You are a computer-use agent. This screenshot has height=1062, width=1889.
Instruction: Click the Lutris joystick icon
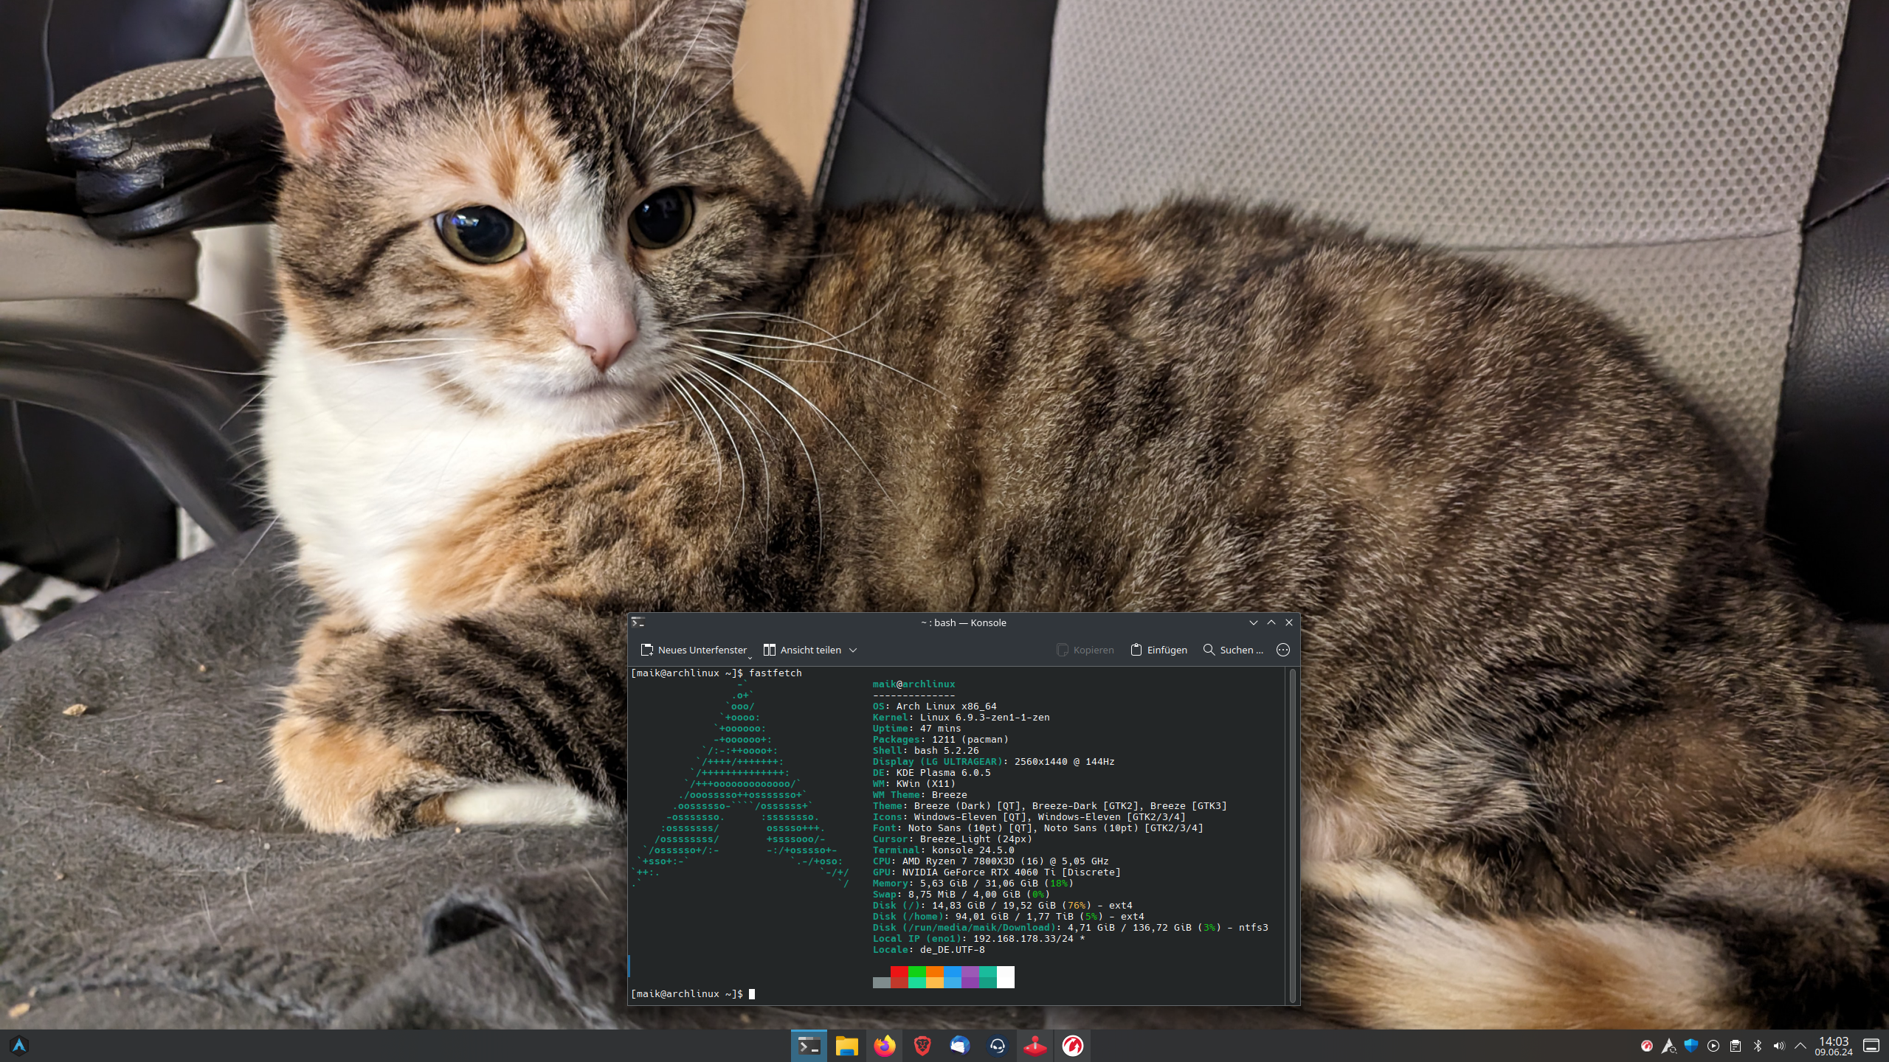1035,1046
